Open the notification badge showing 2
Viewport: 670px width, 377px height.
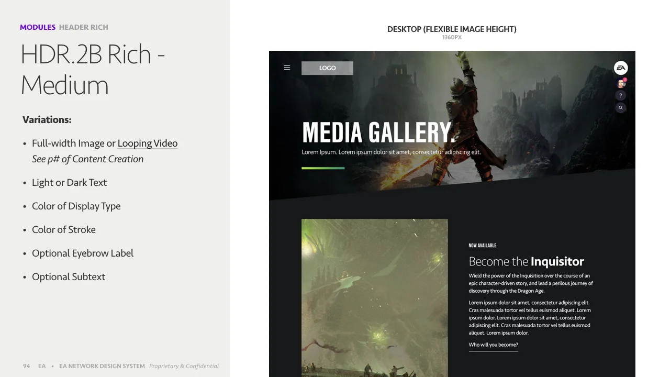(624, 79)
